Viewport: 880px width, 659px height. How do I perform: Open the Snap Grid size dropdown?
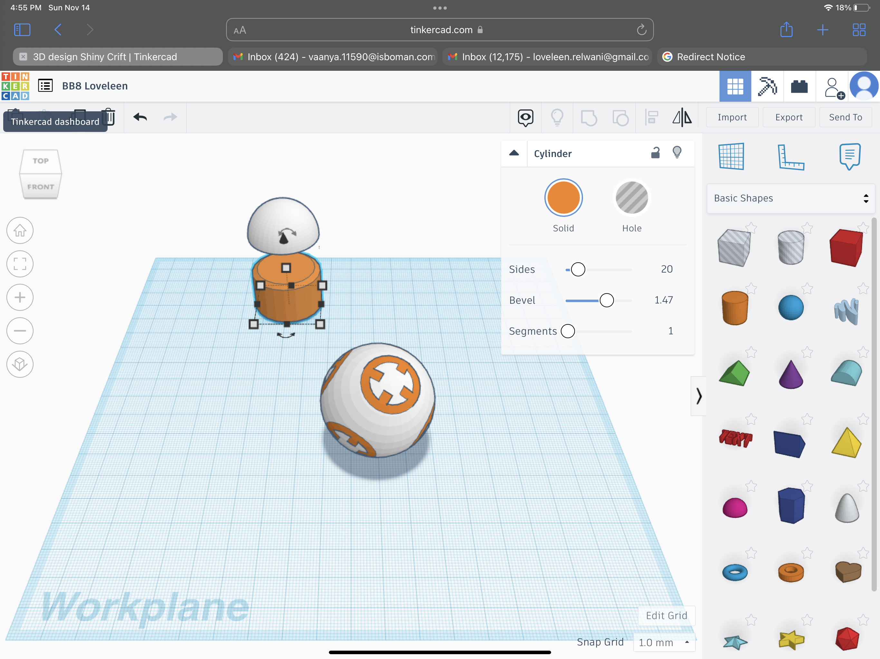click(x=664, y=642)
